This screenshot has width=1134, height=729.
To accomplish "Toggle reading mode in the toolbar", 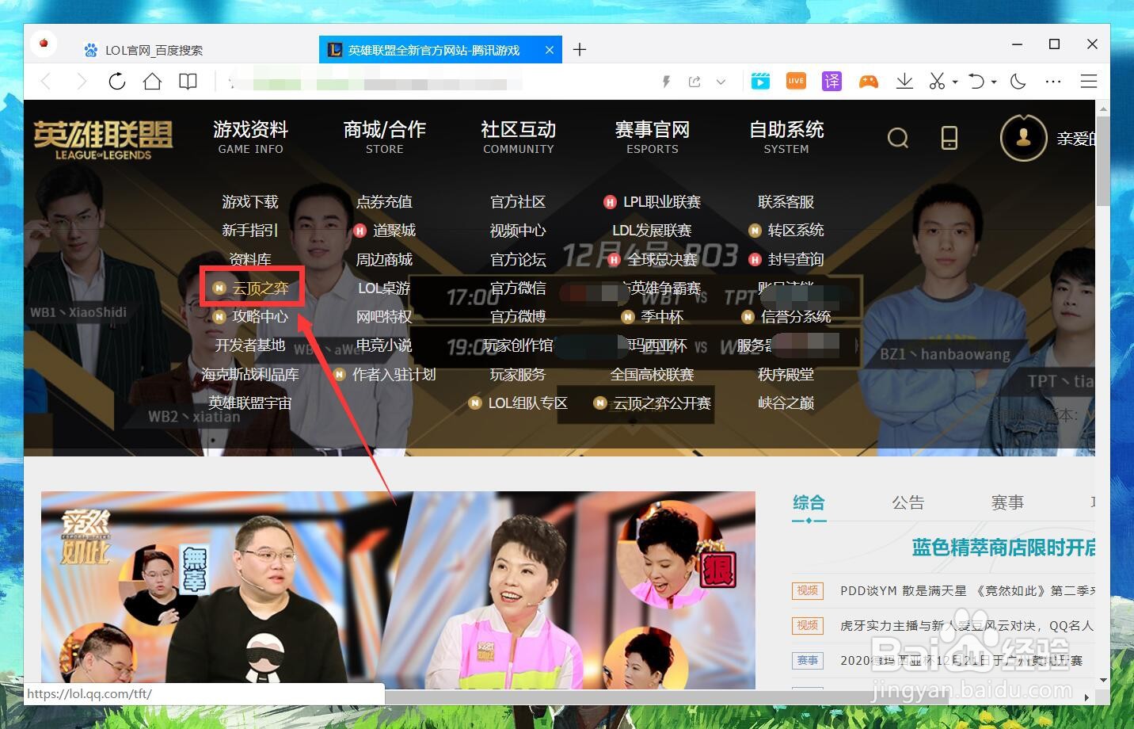I will (188, 80).
